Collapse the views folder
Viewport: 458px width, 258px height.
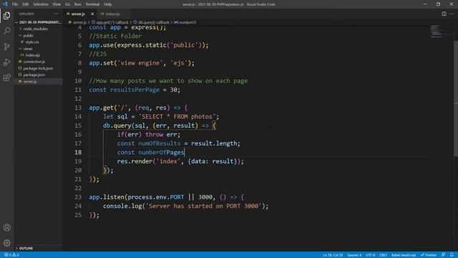(28, 49)
